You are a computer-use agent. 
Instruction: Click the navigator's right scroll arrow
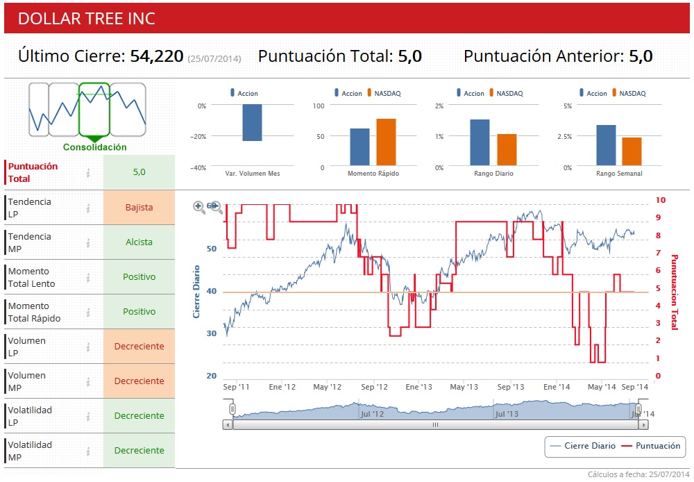point(643,425)
